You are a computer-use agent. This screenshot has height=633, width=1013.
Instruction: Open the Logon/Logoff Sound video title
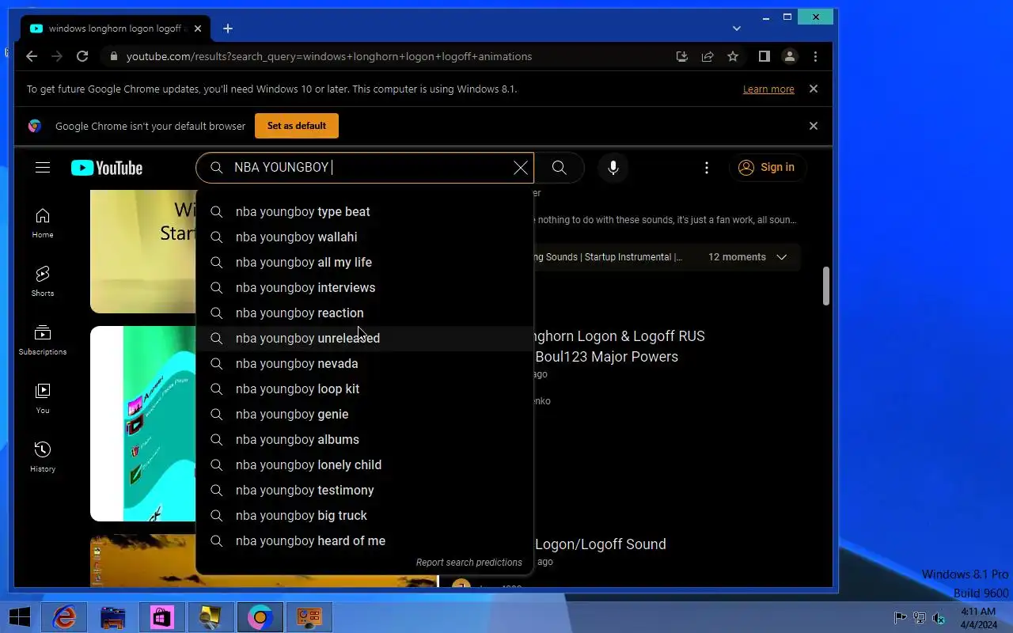click(601, 544)
